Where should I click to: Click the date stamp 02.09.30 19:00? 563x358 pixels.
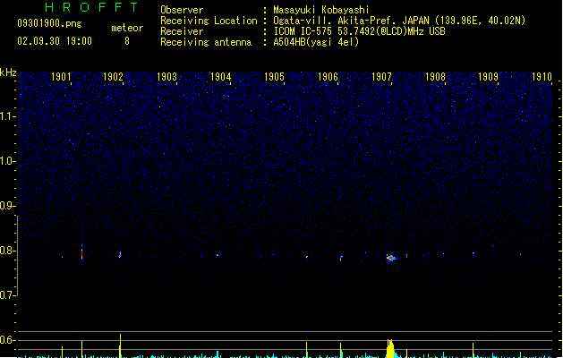55,41
